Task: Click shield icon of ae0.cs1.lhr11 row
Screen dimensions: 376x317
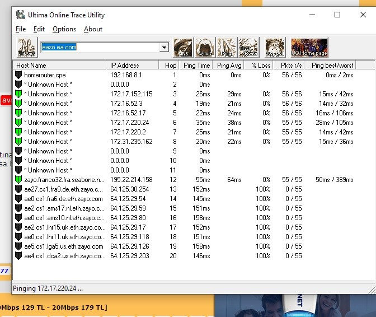Action: point(18,236)
